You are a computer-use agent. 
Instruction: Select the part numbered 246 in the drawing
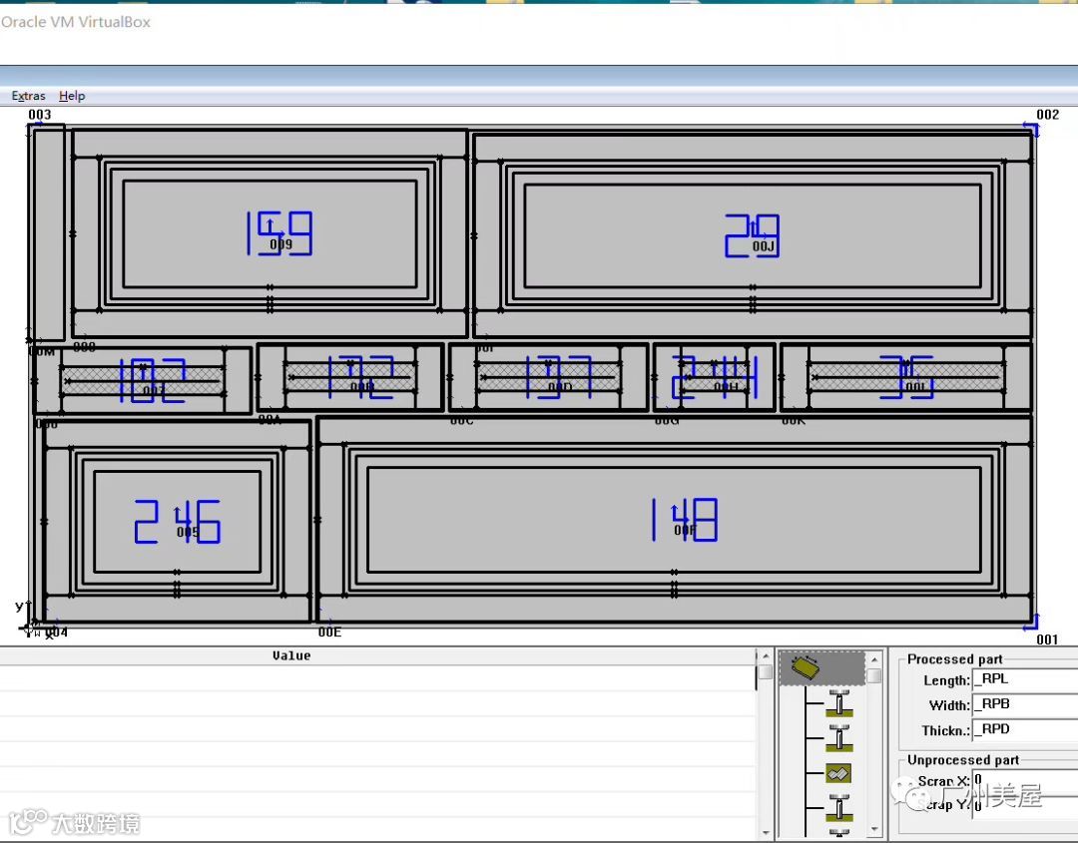(177, 521)
